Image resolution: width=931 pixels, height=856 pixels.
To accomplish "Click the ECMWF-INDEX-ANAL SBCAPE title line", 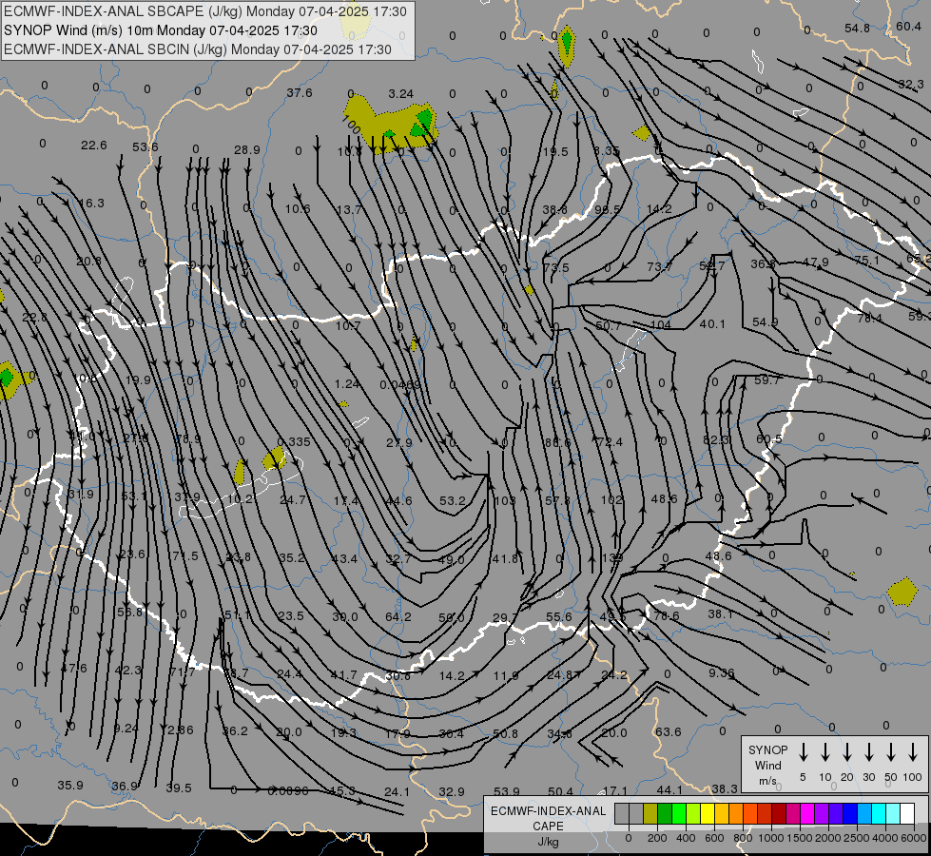I will (x=204, y=11).
